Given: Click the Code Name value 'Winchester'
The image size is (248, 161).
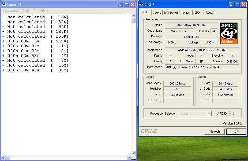Looking at the screenshot, I should [x=179, y=31].
